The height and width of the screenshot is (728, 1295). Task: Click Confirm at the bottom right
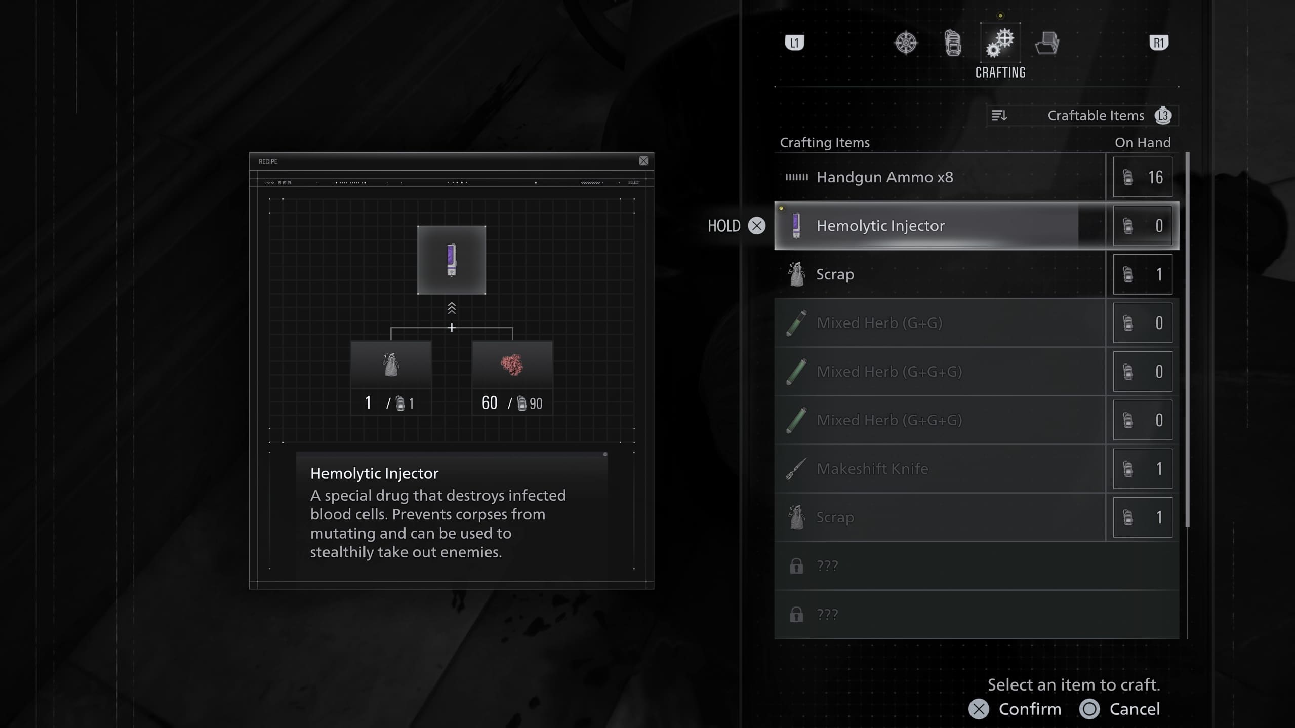click(1030, 709)
